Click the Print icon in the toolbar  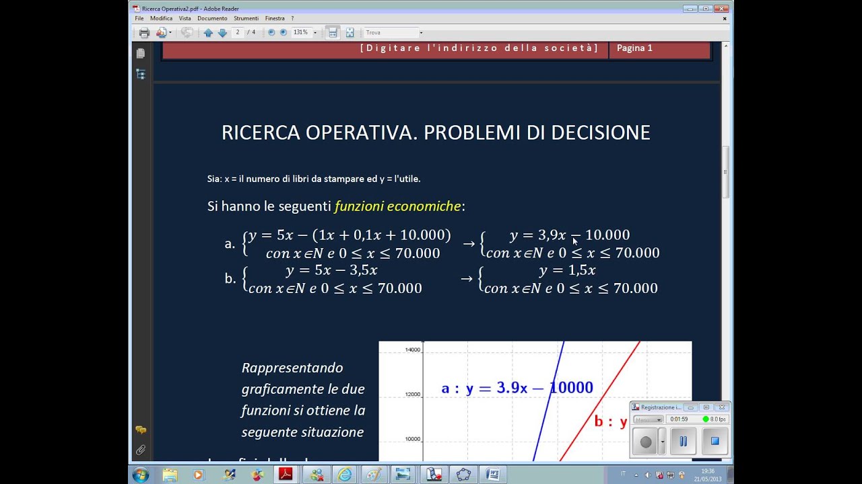(x=143, y=32)
